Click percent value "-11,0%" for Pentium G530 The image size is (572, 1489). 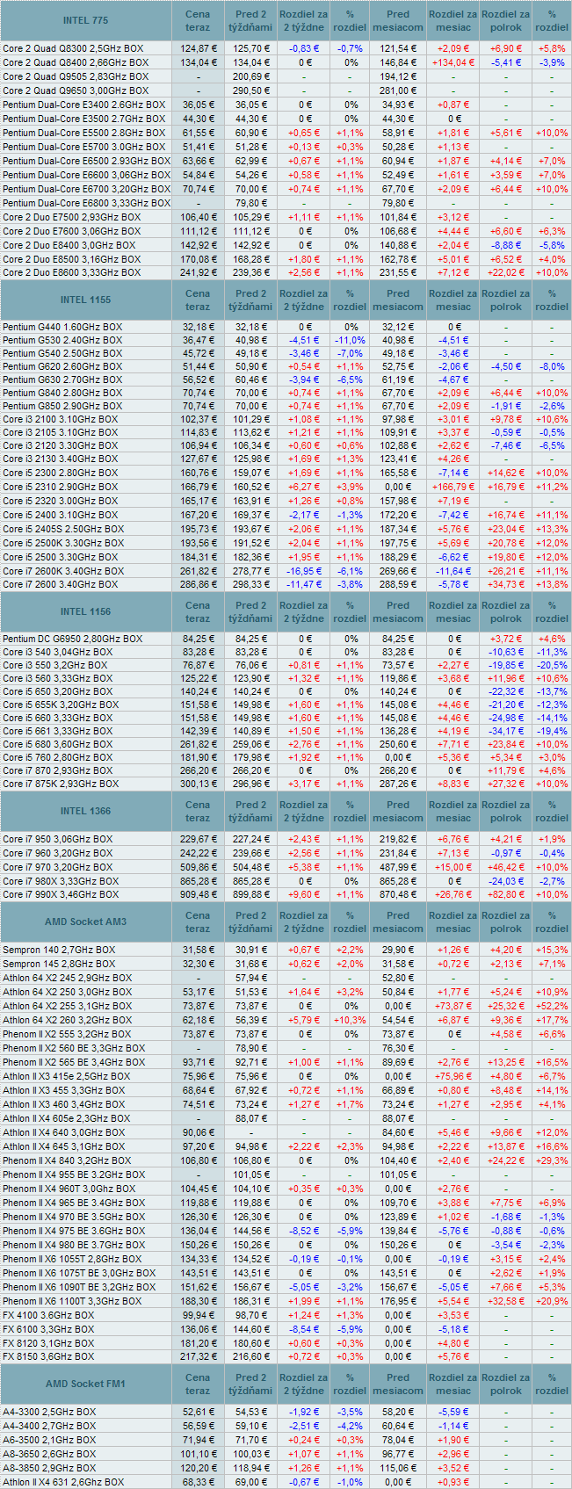(350, 340)
